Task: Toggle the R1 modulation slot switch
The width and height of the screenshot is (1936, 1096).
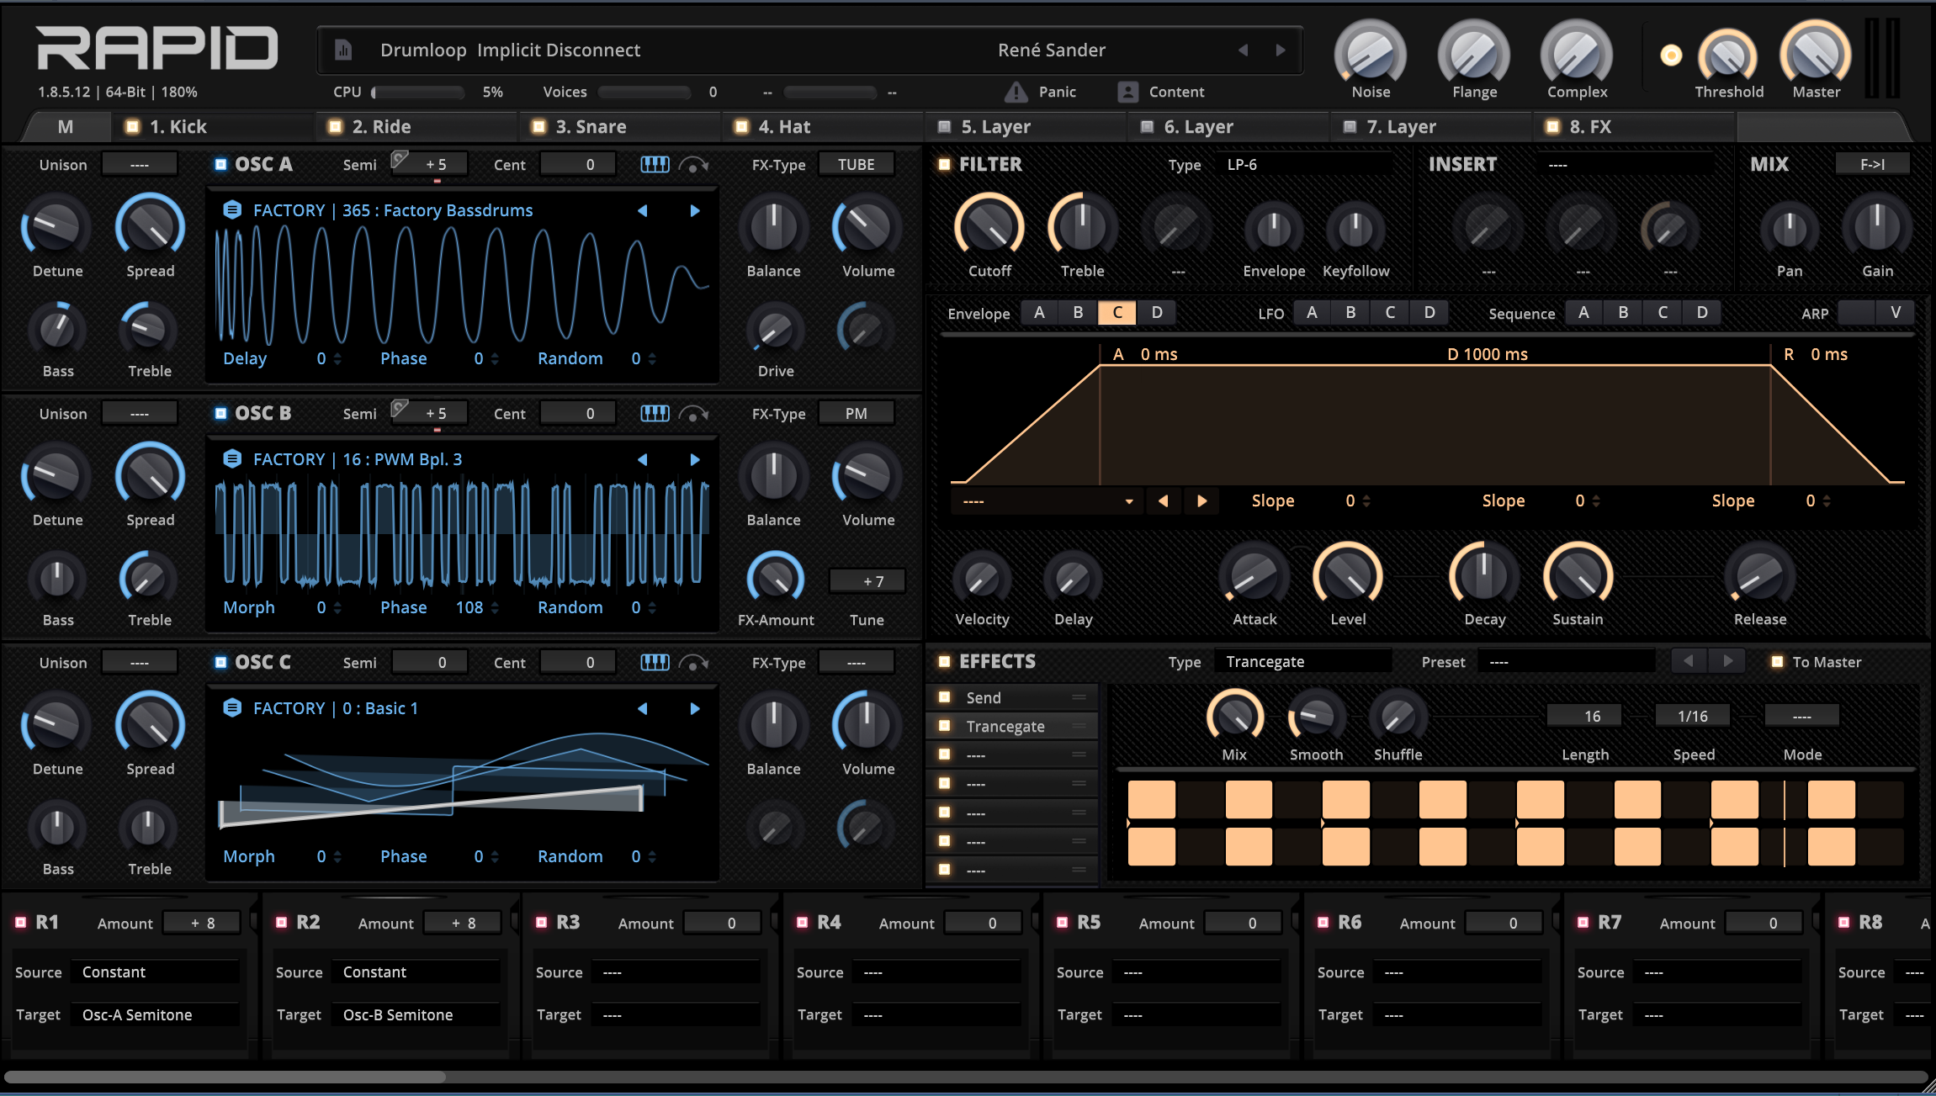Action: pos(21,923)
